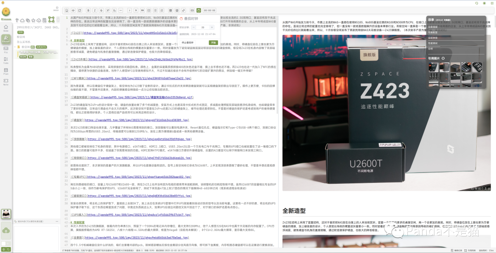
Task: Open Plan in the left sidebar
Action: [6, 71]
